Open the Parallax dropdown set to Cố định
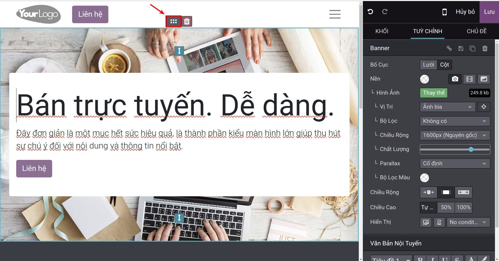 click(x=455, y=163)
